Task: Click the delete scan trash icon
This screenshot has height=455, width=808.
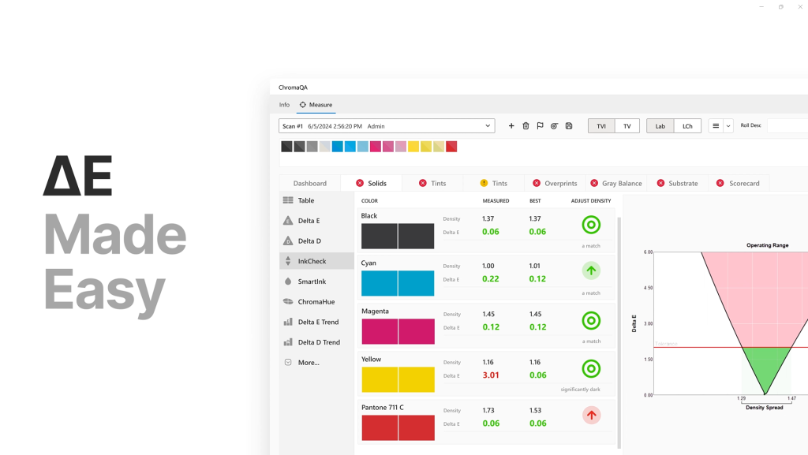Action: 526,126
